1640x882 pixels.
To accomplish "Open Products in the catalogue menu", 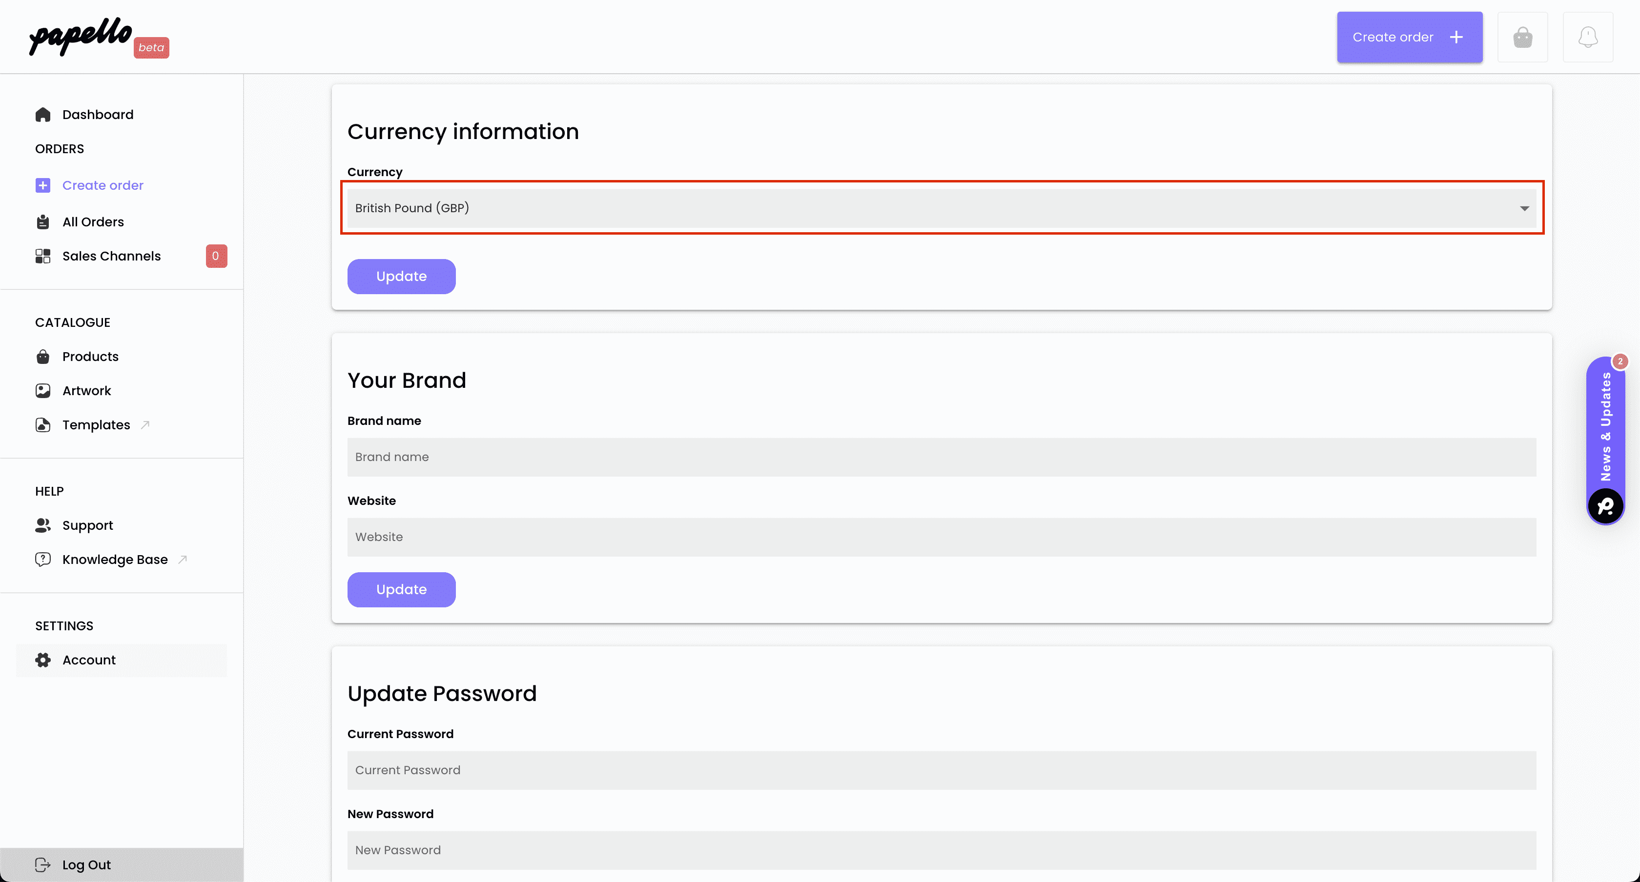I will click(x=90, y=357).
